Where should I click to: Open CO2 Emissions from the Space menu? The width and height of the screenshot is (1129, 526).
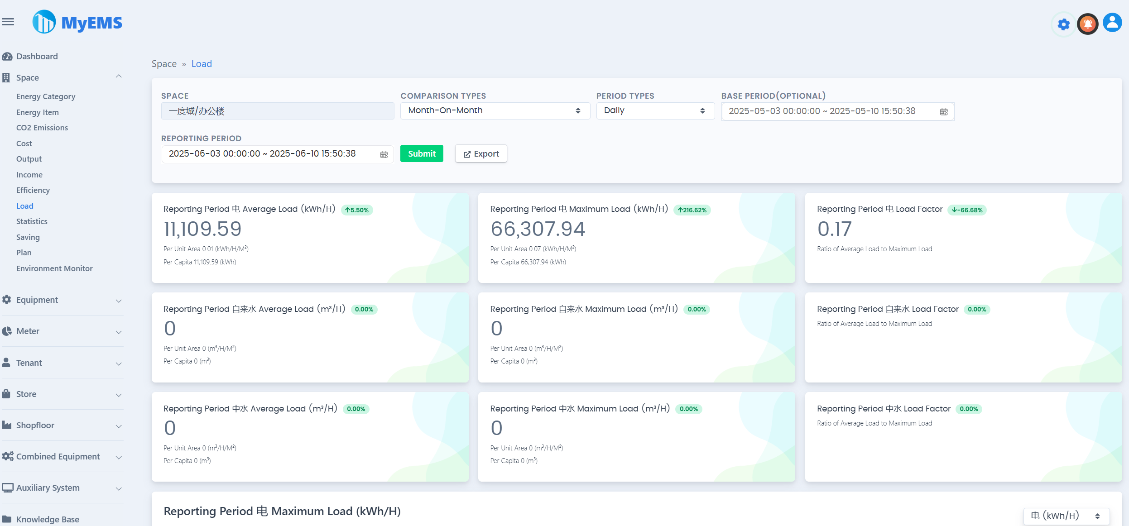[43, 127]
